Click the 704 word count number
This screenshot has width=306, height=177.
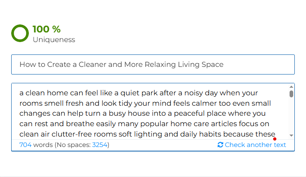coord(25,145)
